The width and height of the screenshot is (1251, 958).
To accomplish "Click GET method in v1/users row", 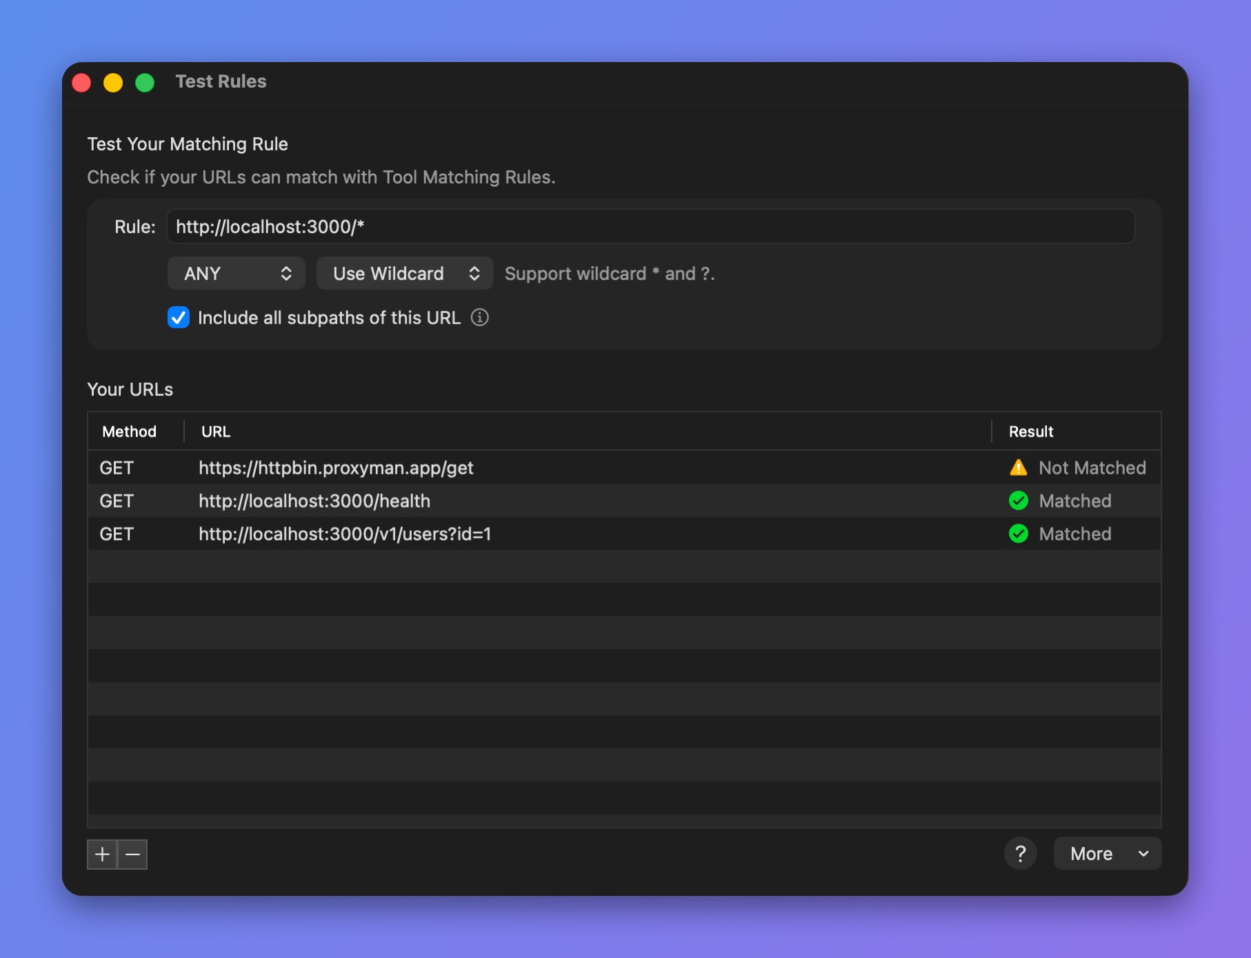I will (117, 534).
